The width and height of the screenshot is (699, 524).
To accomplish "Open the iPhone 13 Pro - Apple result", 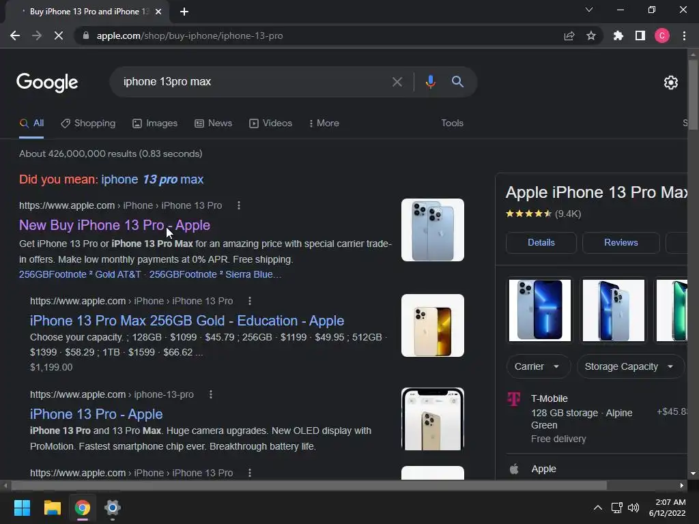I will click(x=96, y=414).
